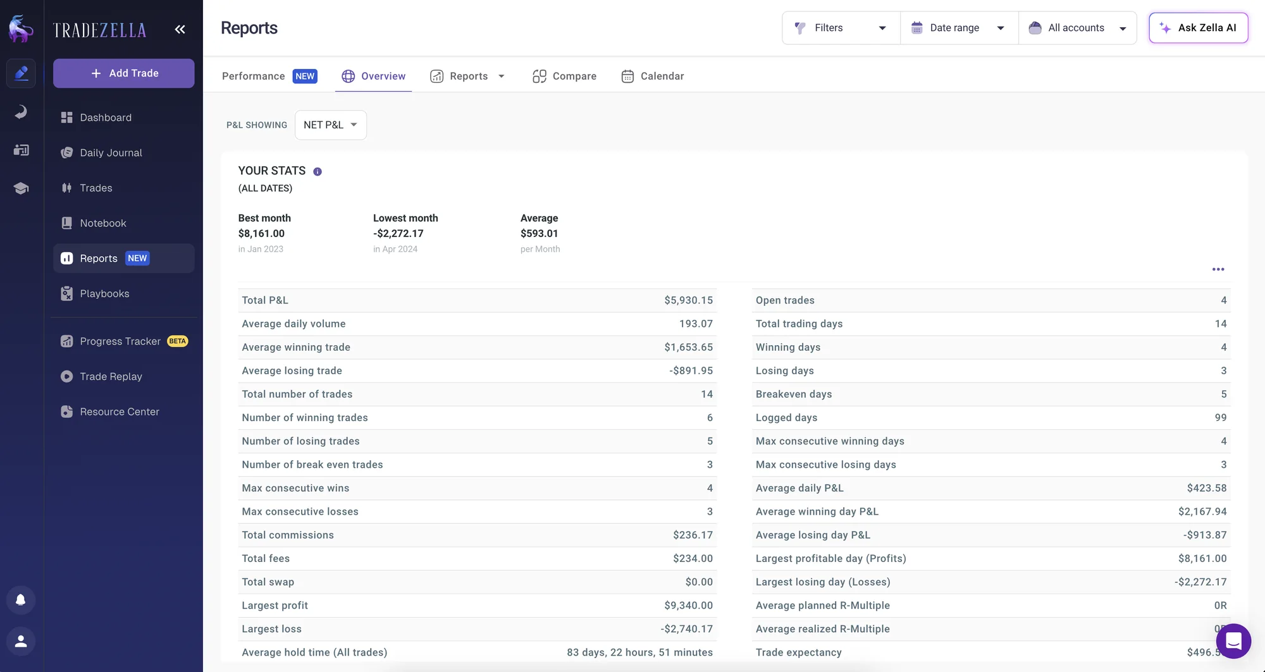Viewport: 1265px width, 672px height.
Task: Click the Resource Center icon
Action: pos(66,412)
